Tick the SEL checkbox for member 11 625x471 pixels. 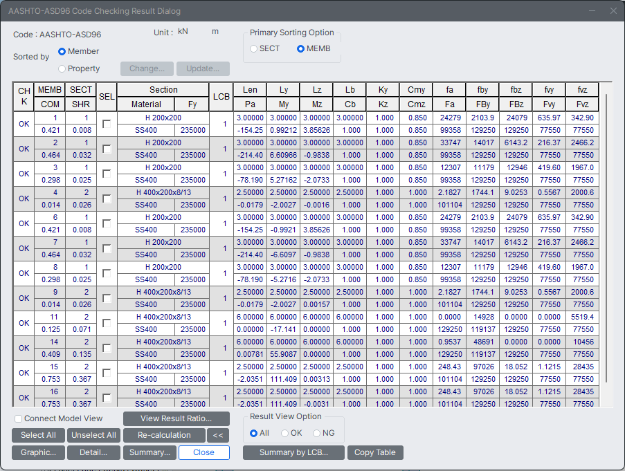point(107,323)
